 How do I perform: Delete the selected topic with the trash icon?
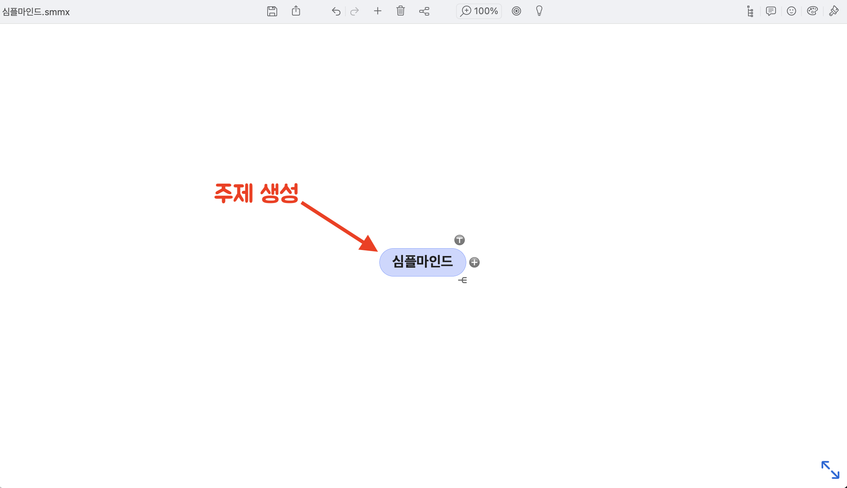(x=401, y=11)
